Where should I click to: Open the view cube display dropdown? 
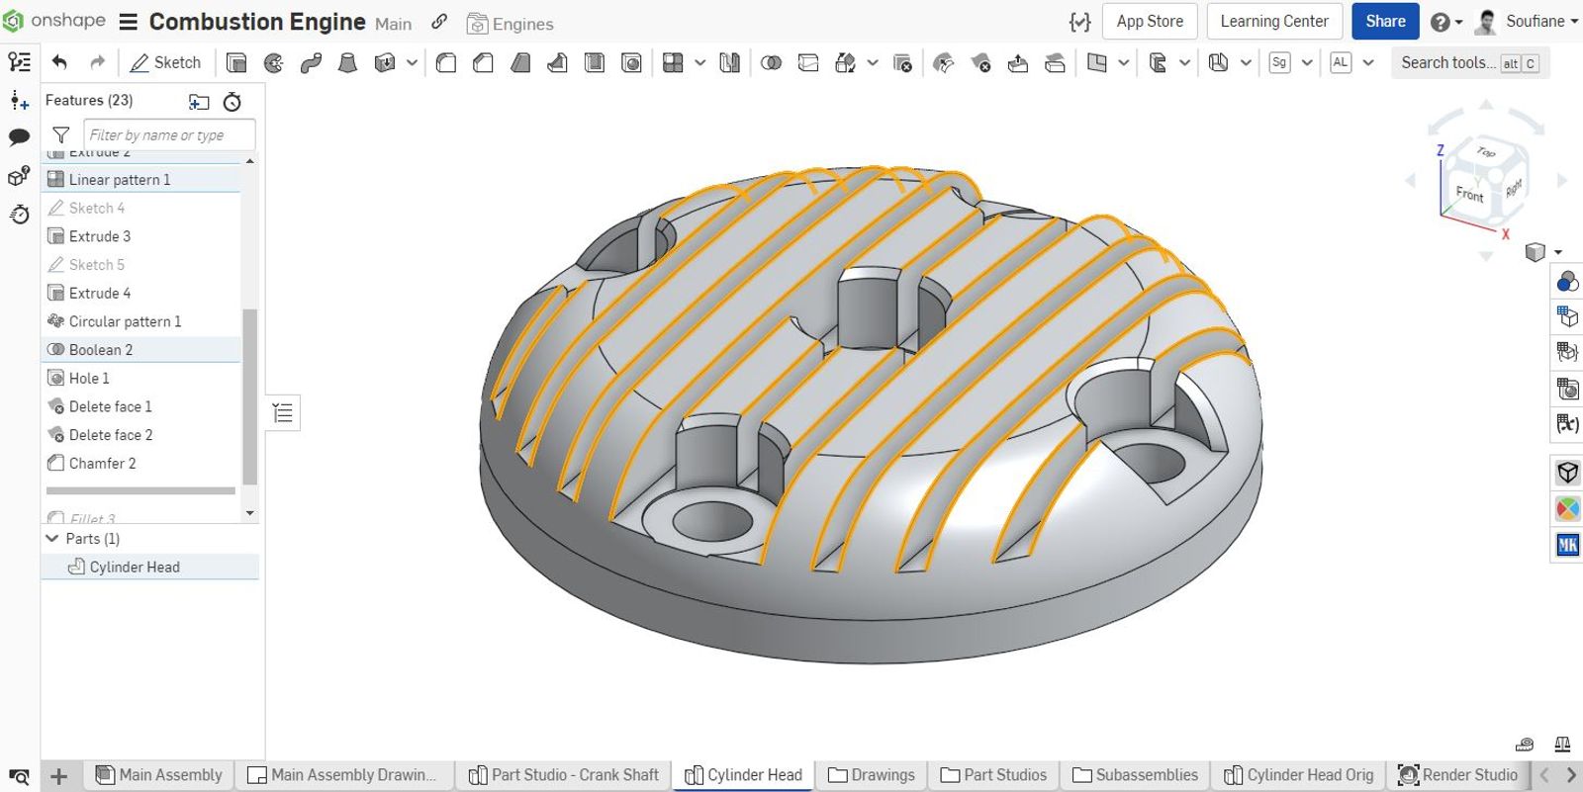tap(1558, 252)
